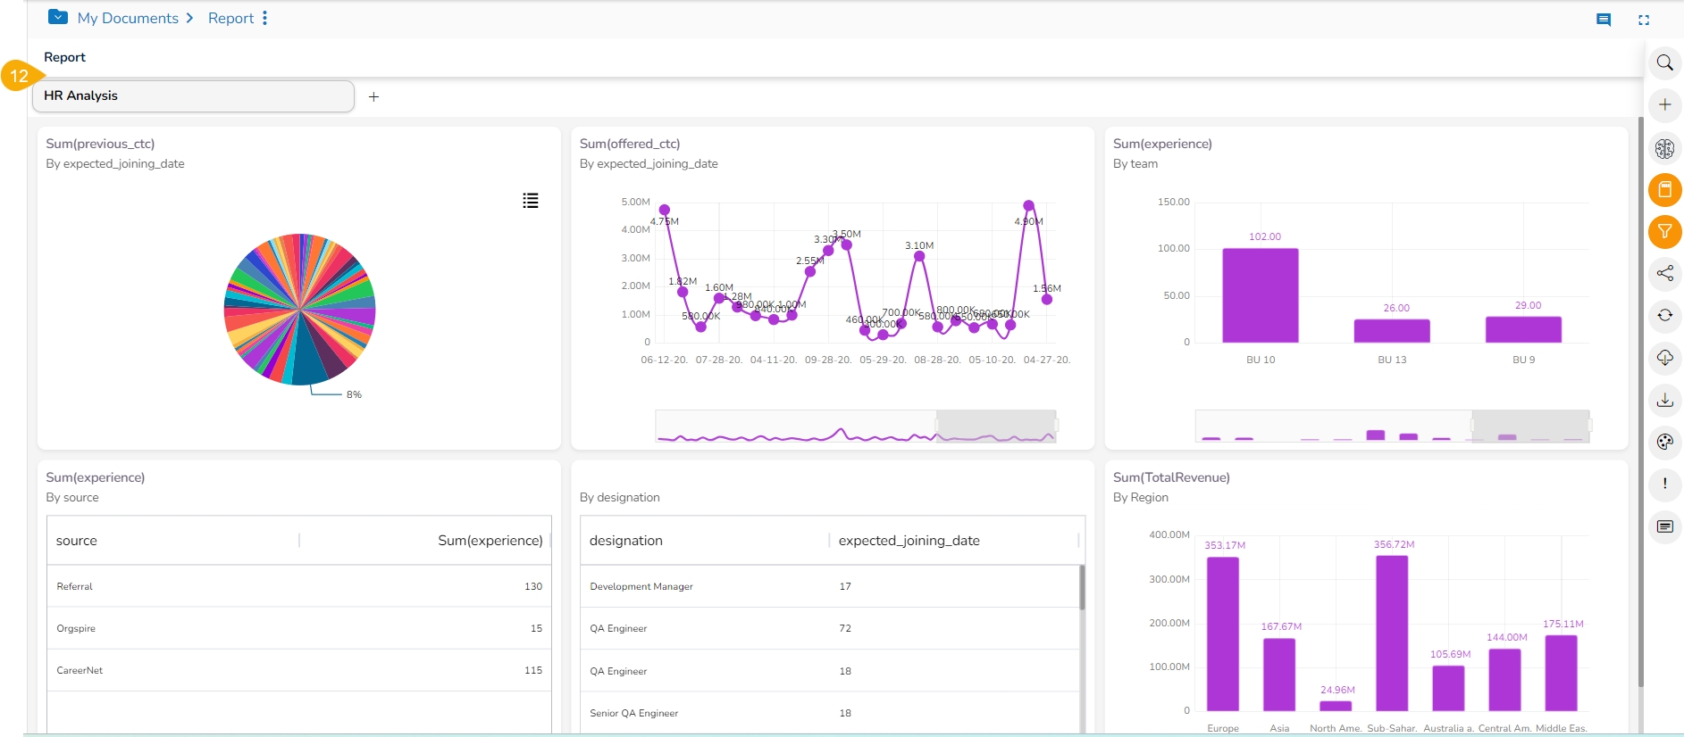This screenshot has width=1684, height=737.
Task: Click the Report breadcrumb link
Action: click(230, 18)
